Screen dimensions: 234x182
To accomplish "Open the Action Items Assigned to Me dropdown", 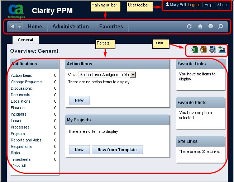I will (107, 75).
